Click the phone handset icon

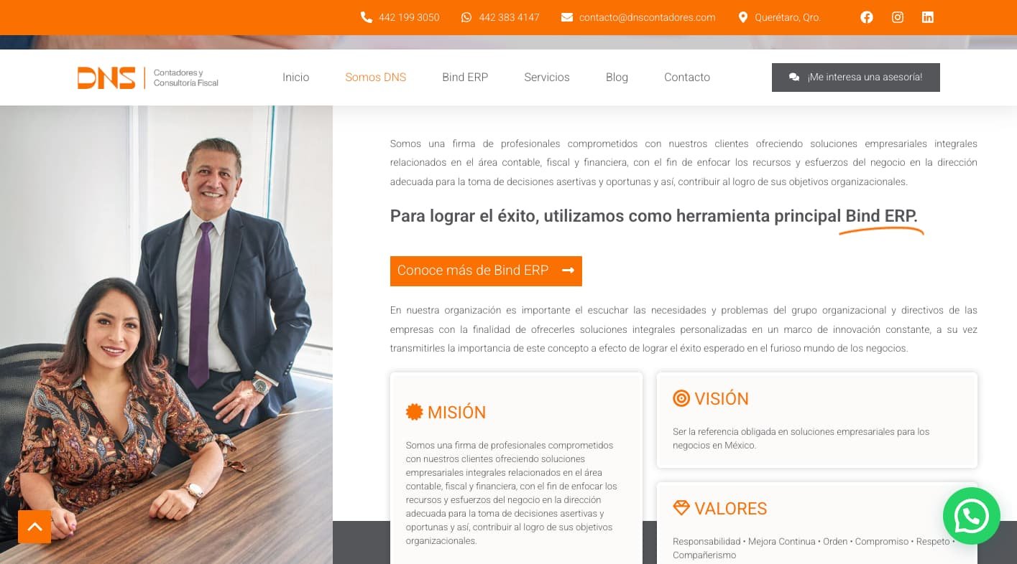(367, 17)
